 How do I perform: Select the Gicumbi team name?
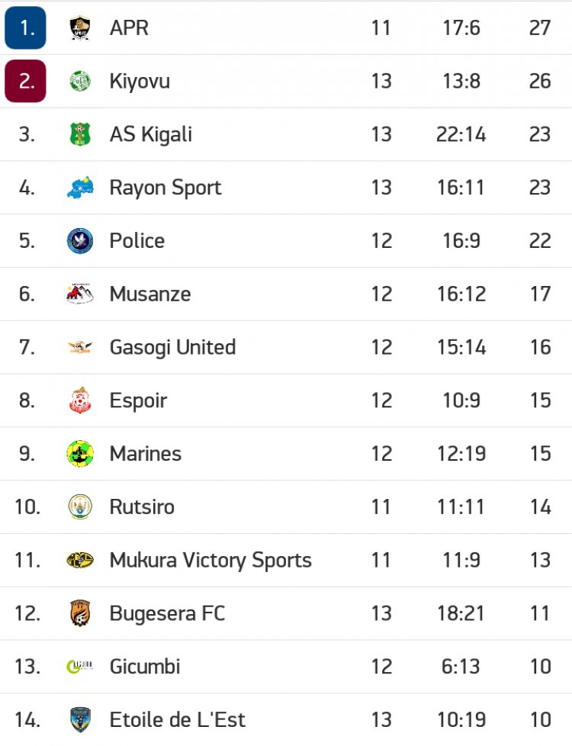pos(145,666)
